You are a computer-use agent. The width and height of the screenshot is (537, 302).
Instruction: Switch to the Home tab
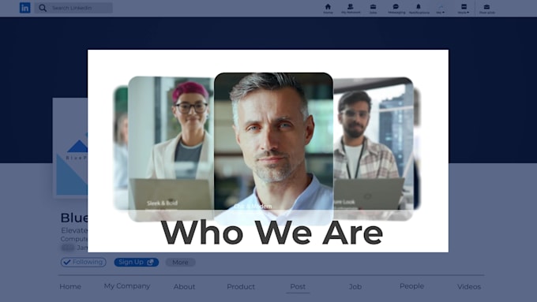click(x=70, y=286)
